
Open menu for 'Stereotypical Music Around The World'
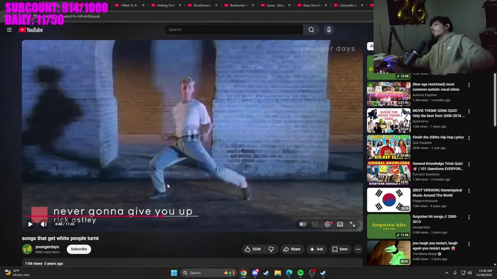469,191
